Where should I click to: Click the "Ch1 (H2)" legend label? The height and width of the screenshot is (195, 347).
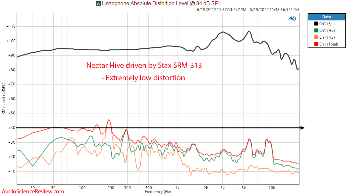click(x=327, y=31)
